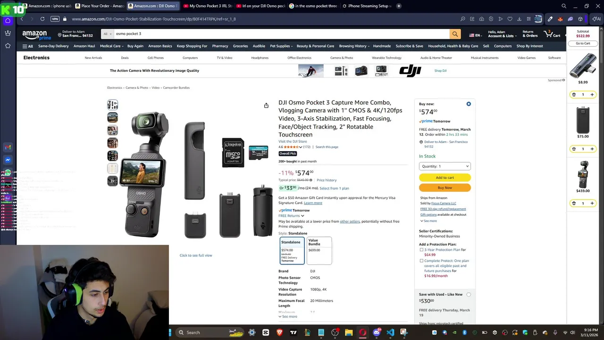The width and height of the screenshot is (604, 340).
Task: Open Camera & Photo in Electronics subnav
Action: (x=342, y=58)
